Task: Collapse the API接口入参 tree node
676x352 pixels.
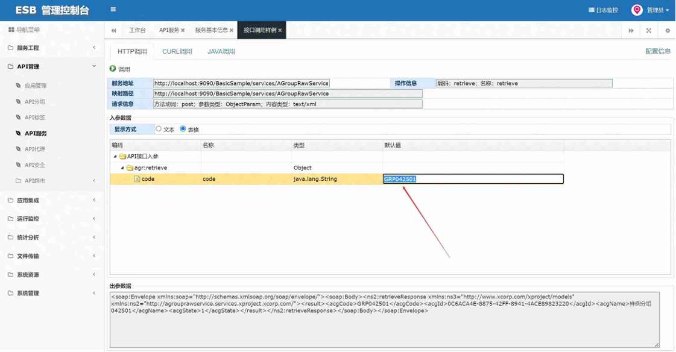Action: (x=115, y=156)
